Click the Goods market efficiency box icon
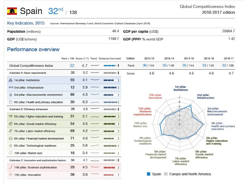The width and height of the screenshot is (245, 184). coord(11,123)
